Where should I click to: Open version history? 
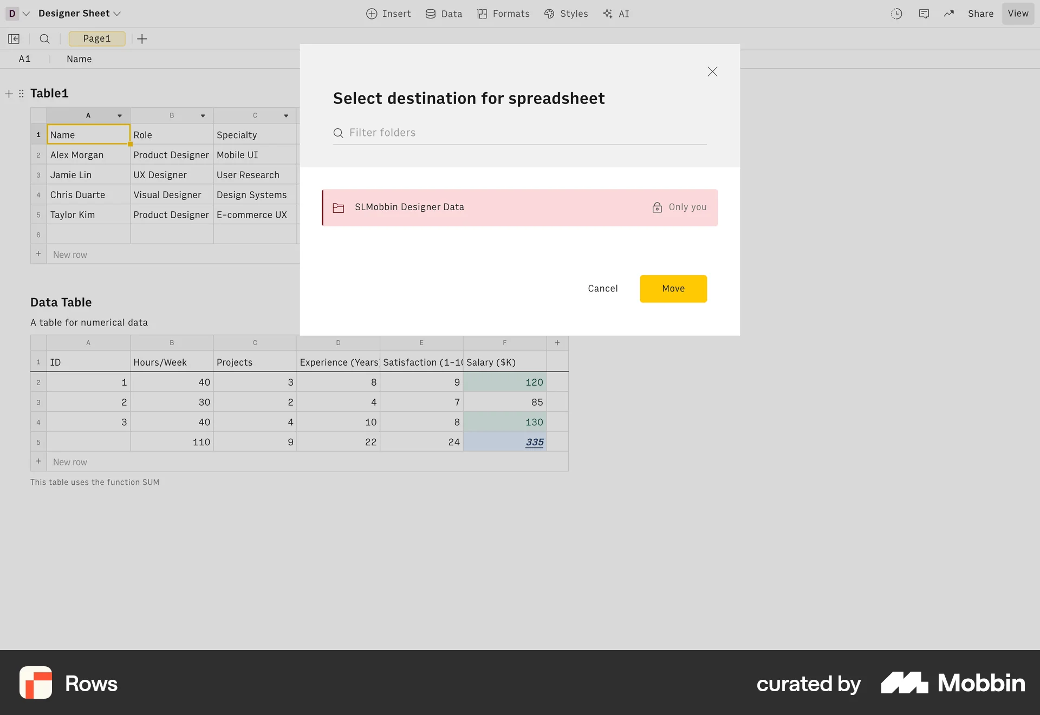(896, 14)
